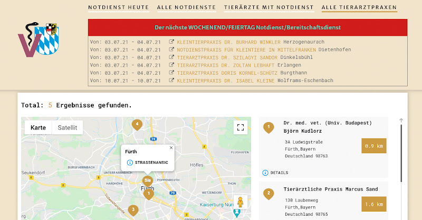Click the Höfles label on the map
Image resolution: width=422 pixels, height=220 pixels.
coord(197,165)
